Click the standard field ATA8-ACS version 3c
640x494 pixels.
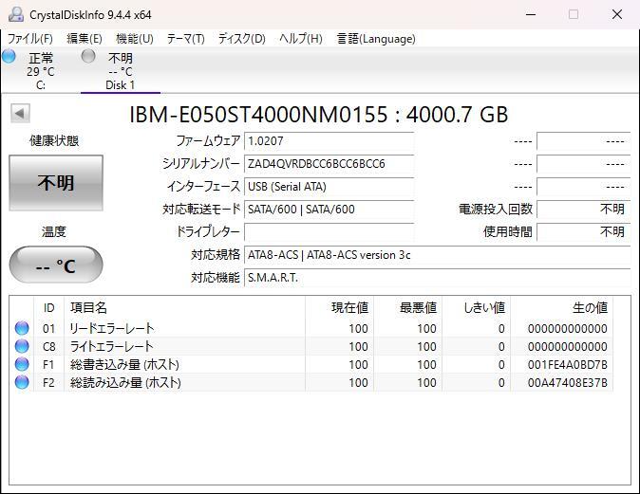[437, 255]
